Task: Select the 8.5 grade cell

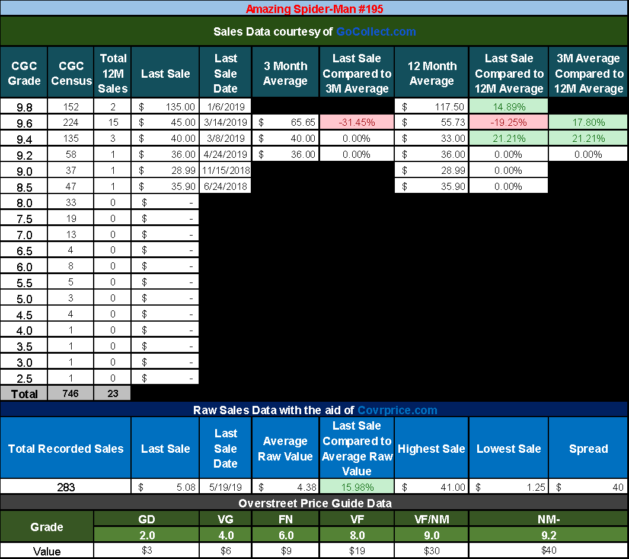Action: 24,187
